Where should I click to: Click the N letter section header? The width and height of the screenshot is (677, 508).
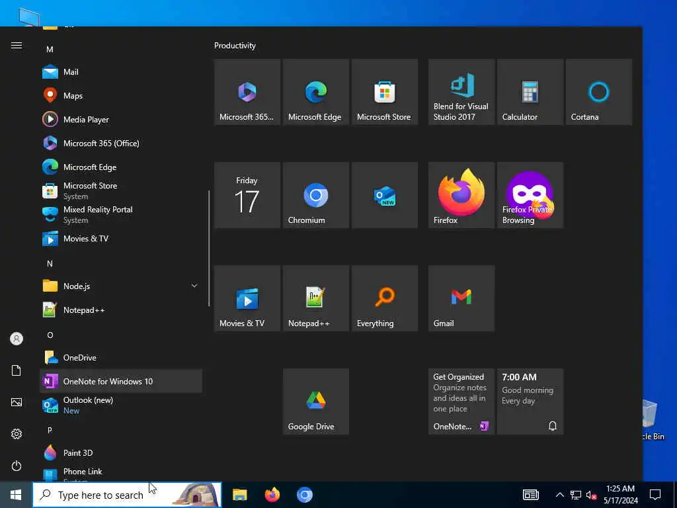50,263
